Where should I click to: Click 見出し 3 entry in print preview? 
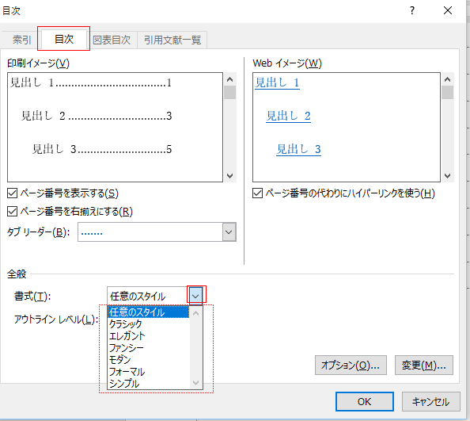point(102,149)
